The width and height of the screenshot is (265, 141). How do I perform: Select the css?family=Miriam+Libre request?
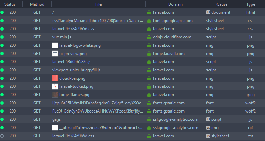[x=98, y=21]
